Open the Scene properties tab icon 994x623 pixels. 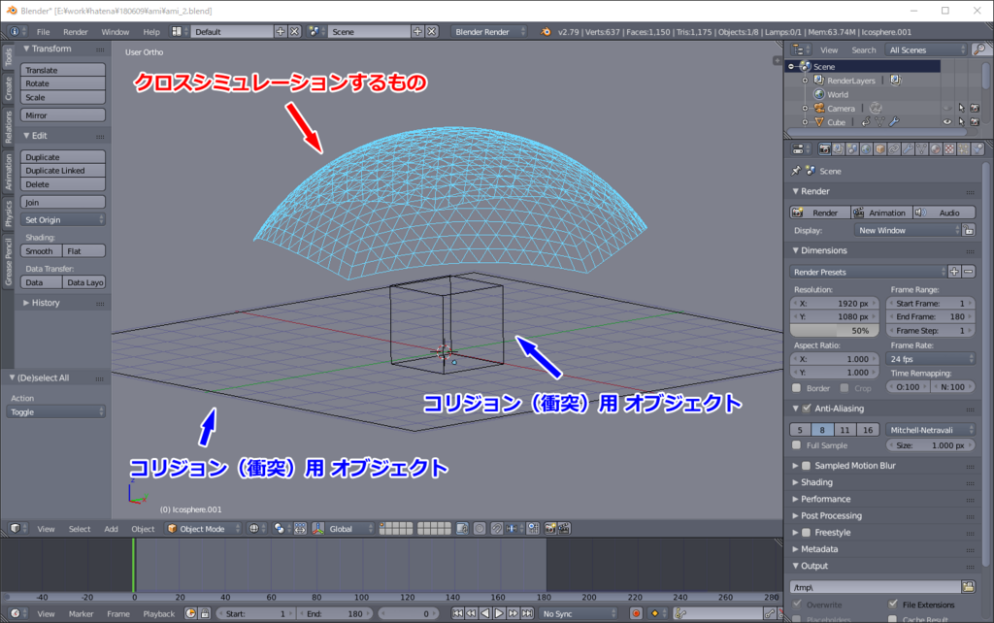pyautogui.click(x=852, y=148)
